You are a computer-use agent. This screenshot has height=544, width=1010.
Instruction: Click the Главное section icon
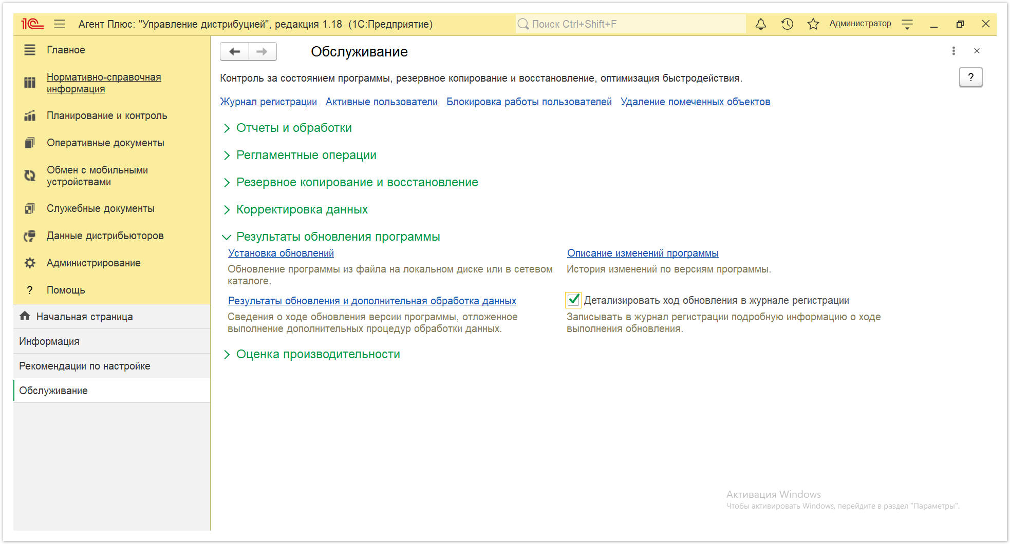[x=30, y=50]
